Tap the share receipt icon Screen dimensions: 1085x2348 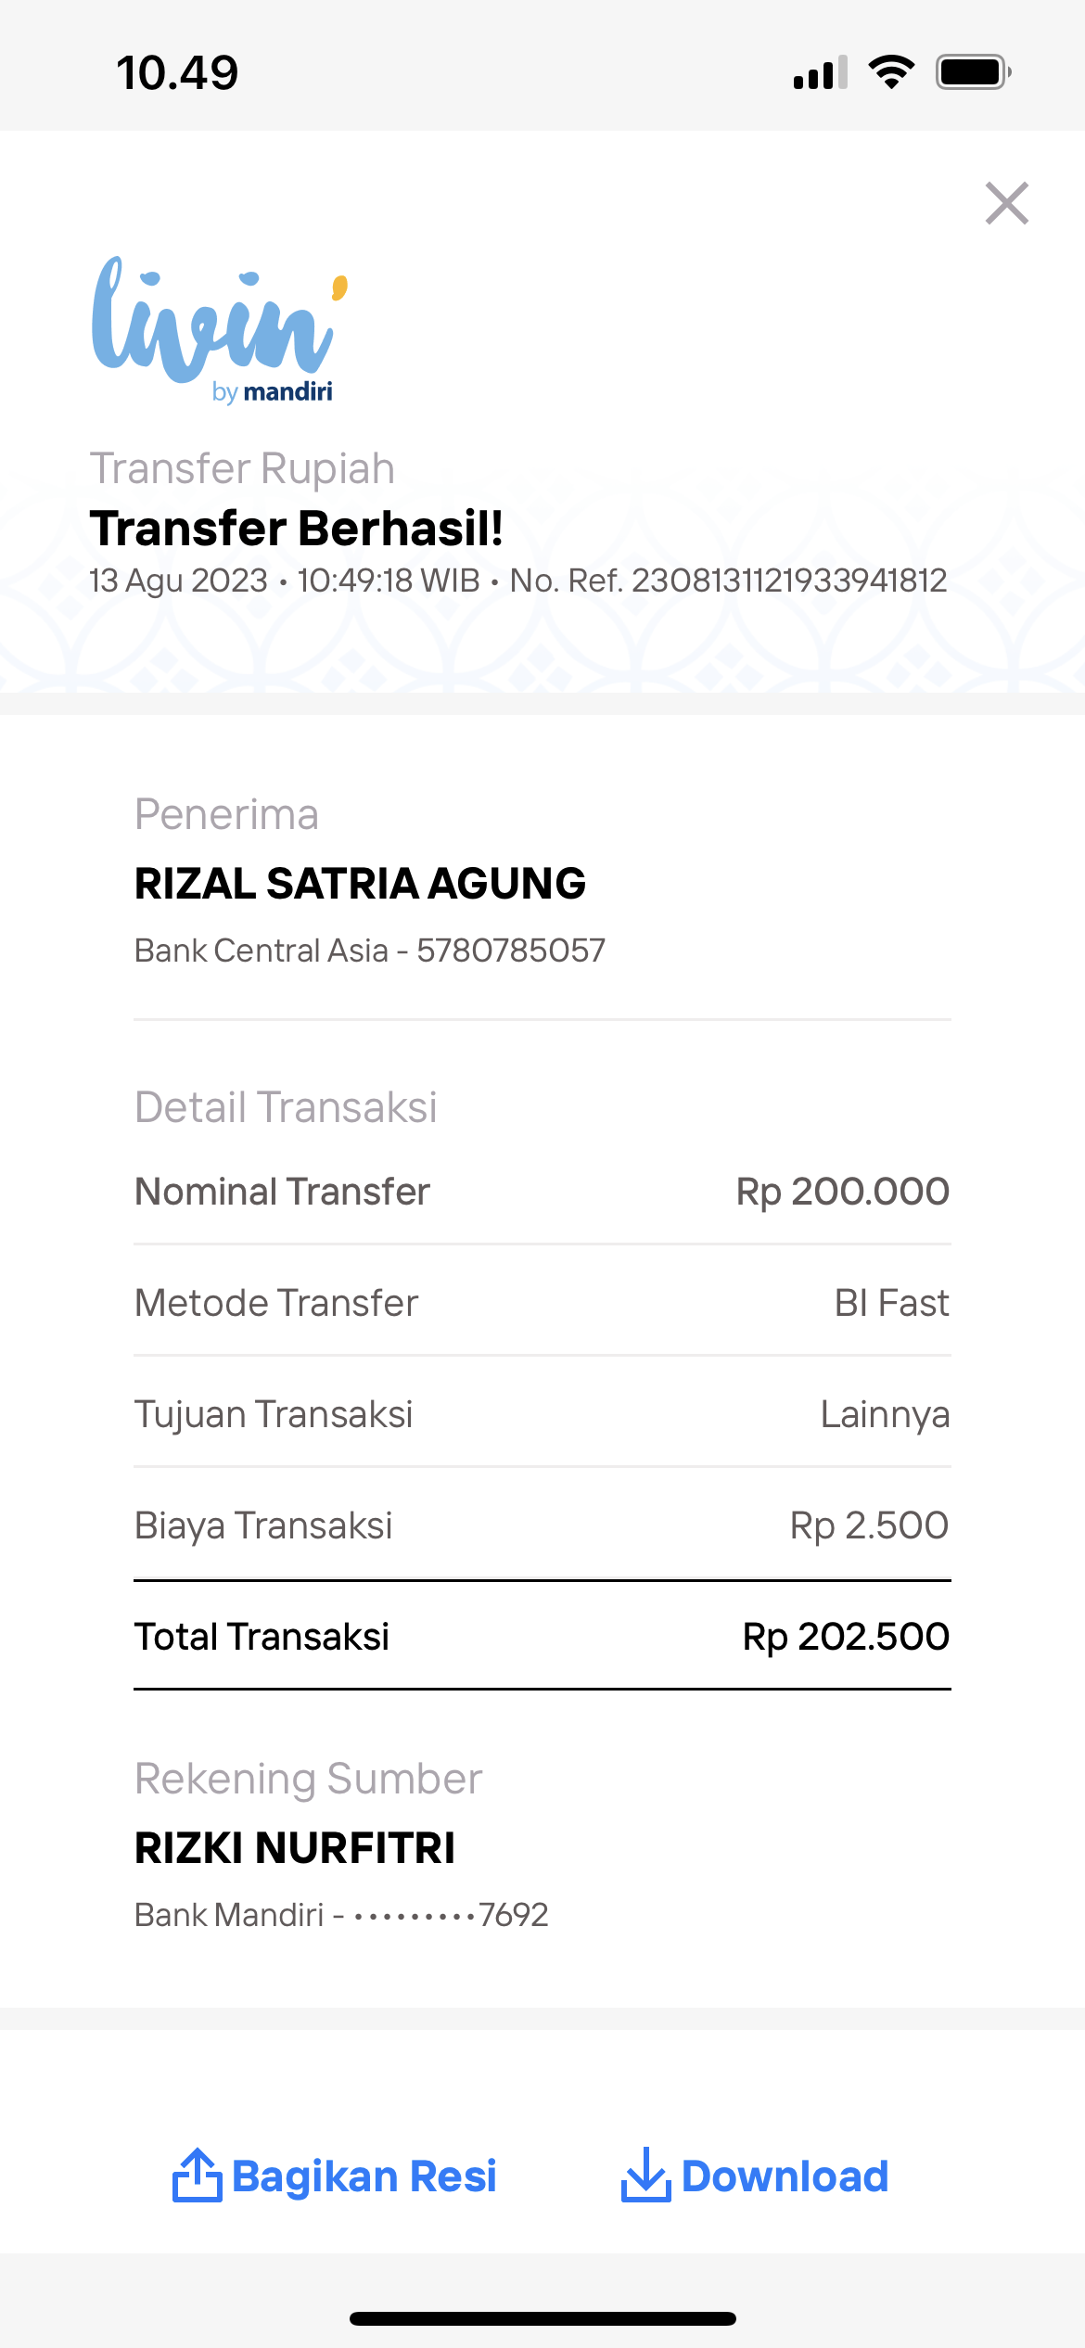[197, 2175]
